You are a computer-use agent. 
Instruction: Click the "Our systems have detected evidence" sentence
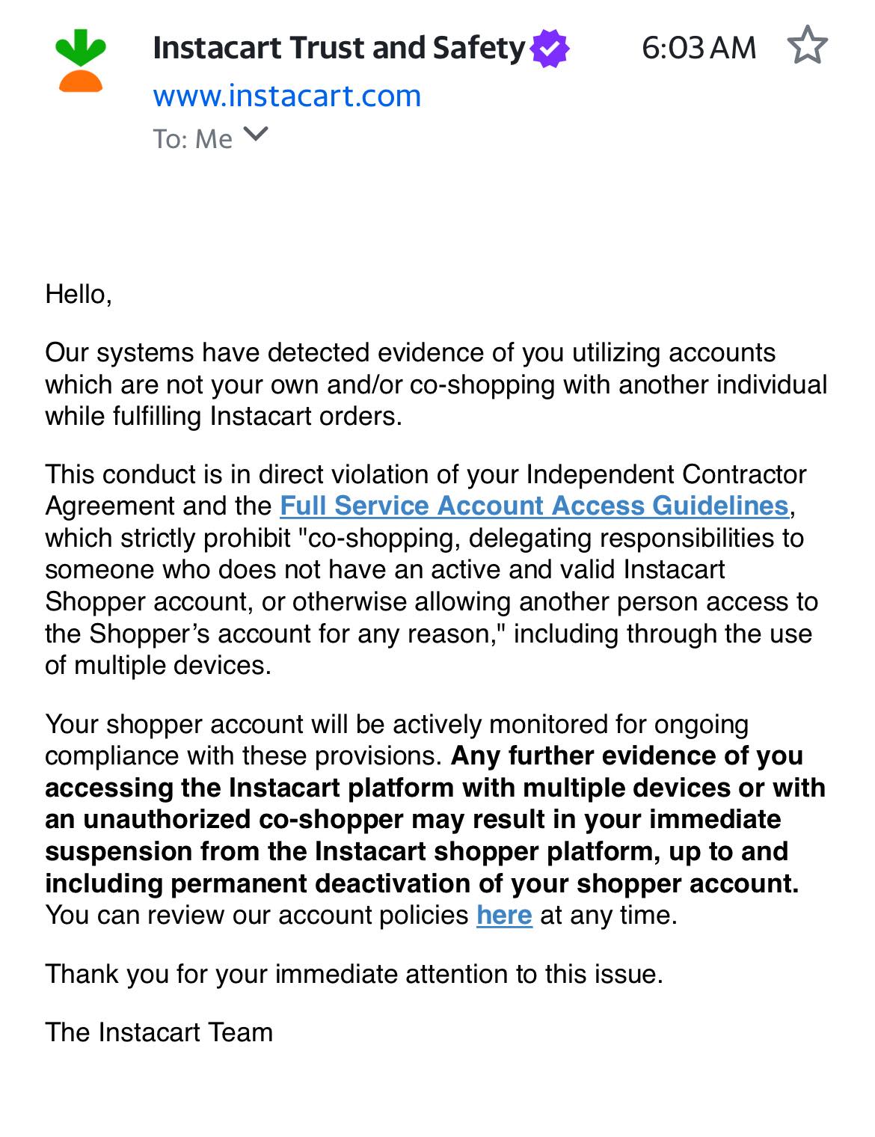pyautogui.click(x=436, y=384)
